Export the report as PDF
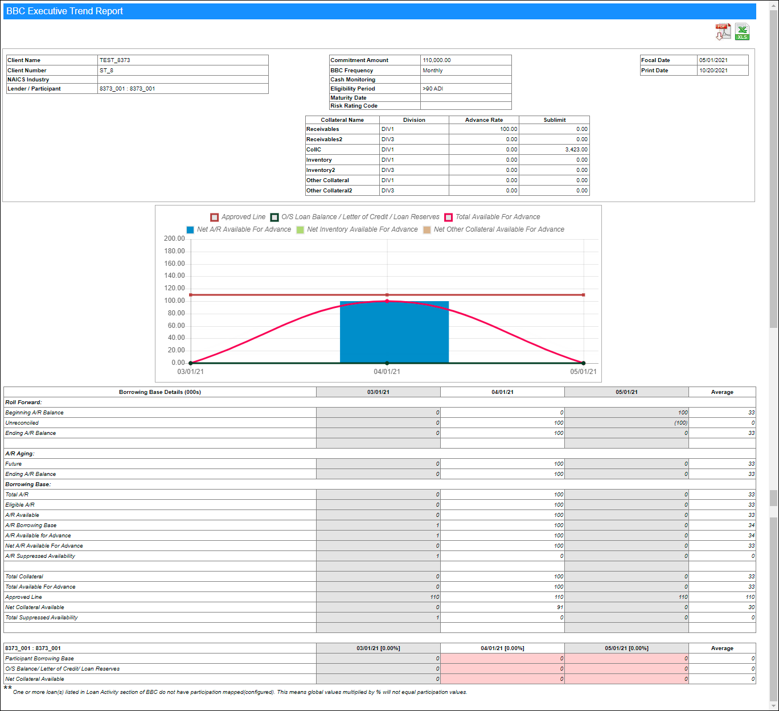This screenshot has width=779, height=711. 723,32
